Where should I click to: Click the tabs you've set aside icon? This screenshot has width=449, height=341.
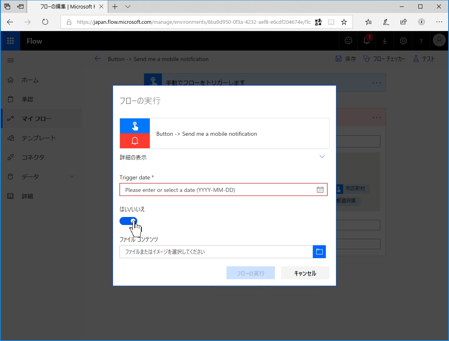pos(7,6)
